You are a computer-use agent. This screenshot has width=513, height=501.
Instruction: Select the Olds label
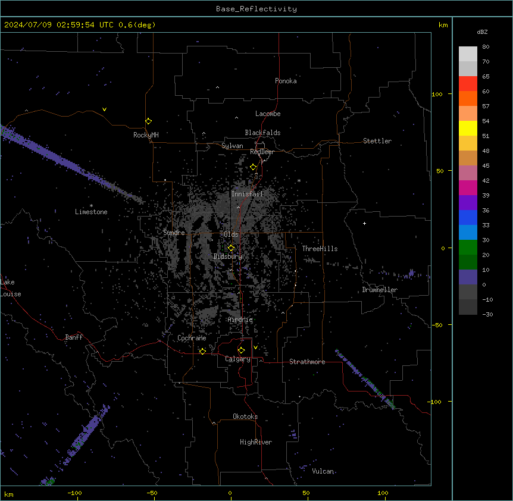tap(231, 234)
